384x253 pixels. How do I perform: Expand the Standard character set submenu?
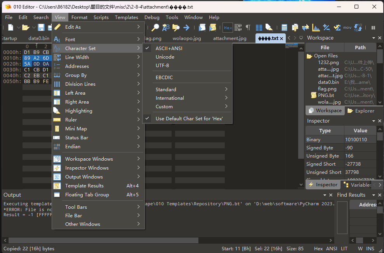188,89
